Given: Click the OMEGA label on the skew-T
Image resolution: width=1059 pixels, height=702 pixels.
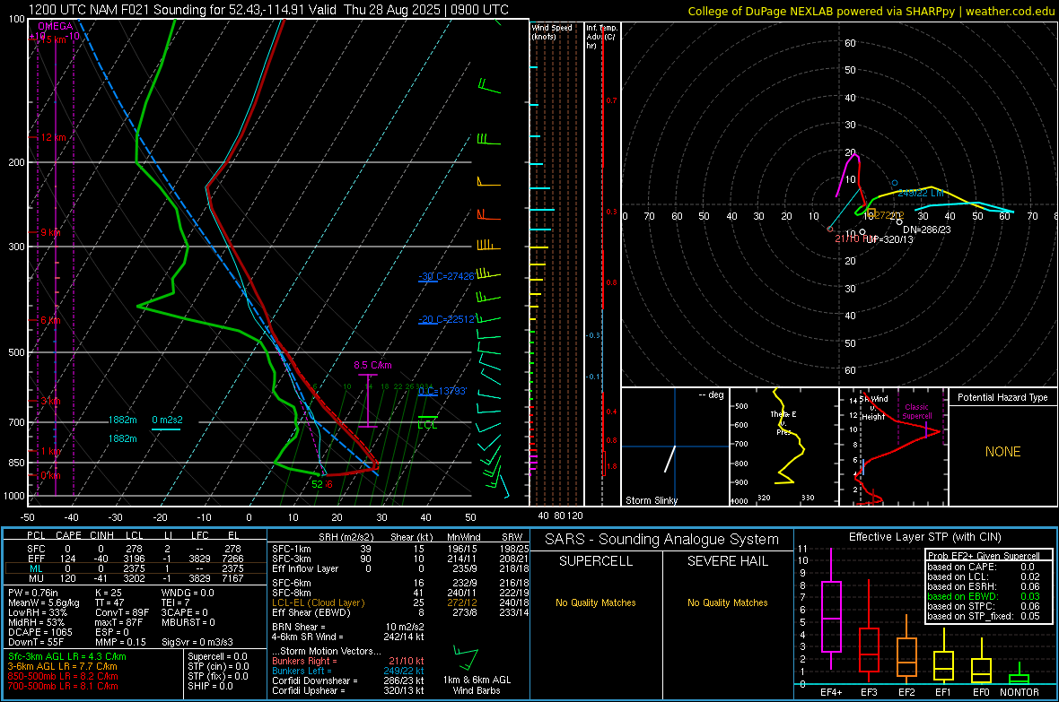Looking at the screenshot, I should (56, 26).
